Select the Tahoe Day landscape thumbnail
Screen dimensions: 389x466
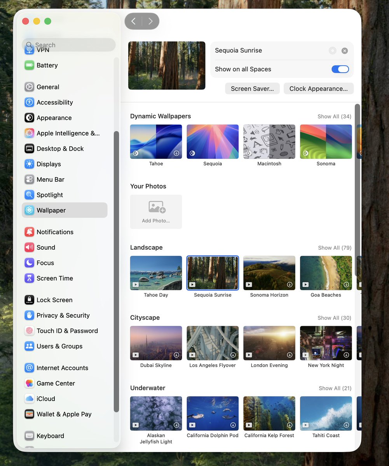click(156, 273)
